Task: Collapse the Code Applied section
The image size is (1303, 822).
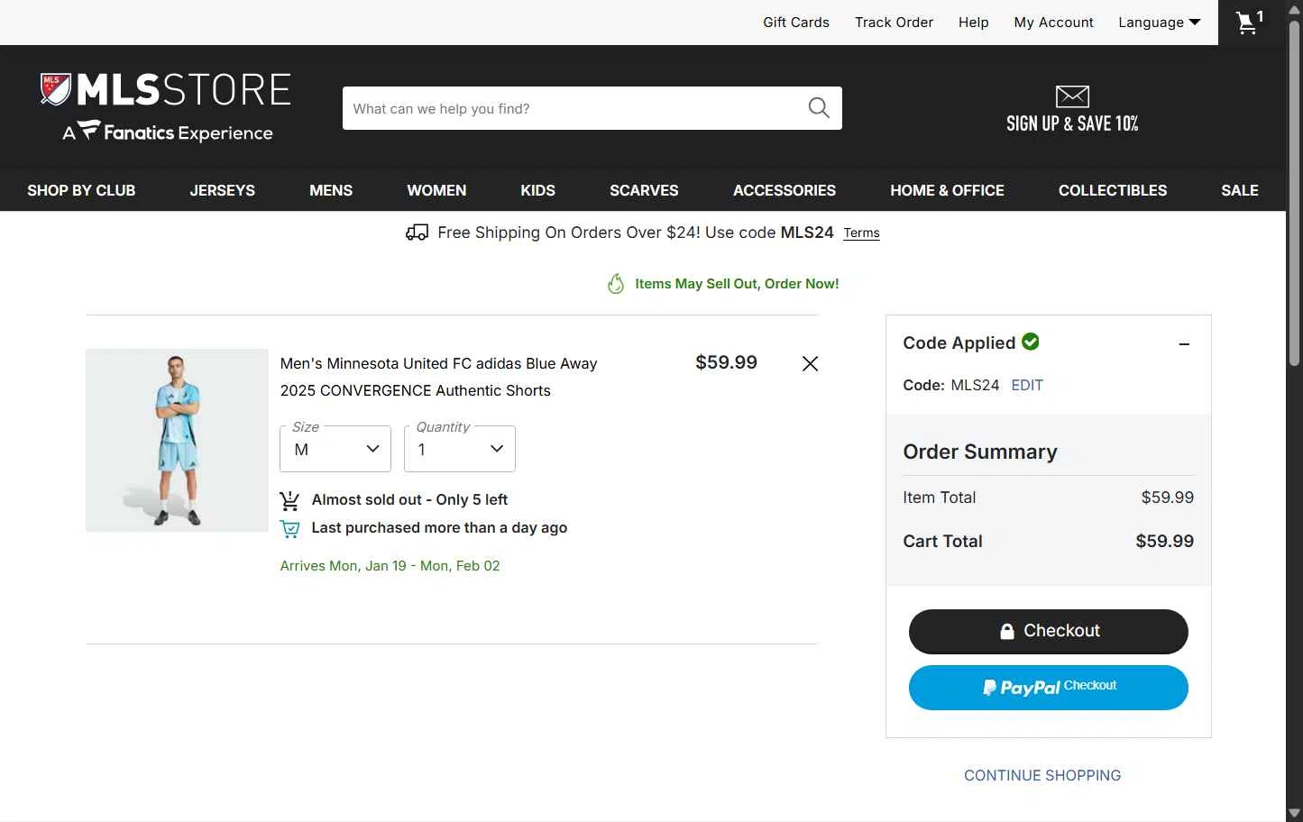Action: pyautogui.click(x=1184, y=343)
